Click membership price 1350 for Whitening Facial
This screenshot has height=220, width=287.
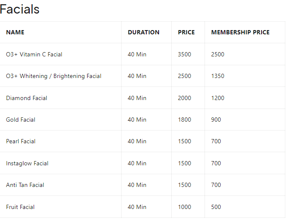pos(218,76)
